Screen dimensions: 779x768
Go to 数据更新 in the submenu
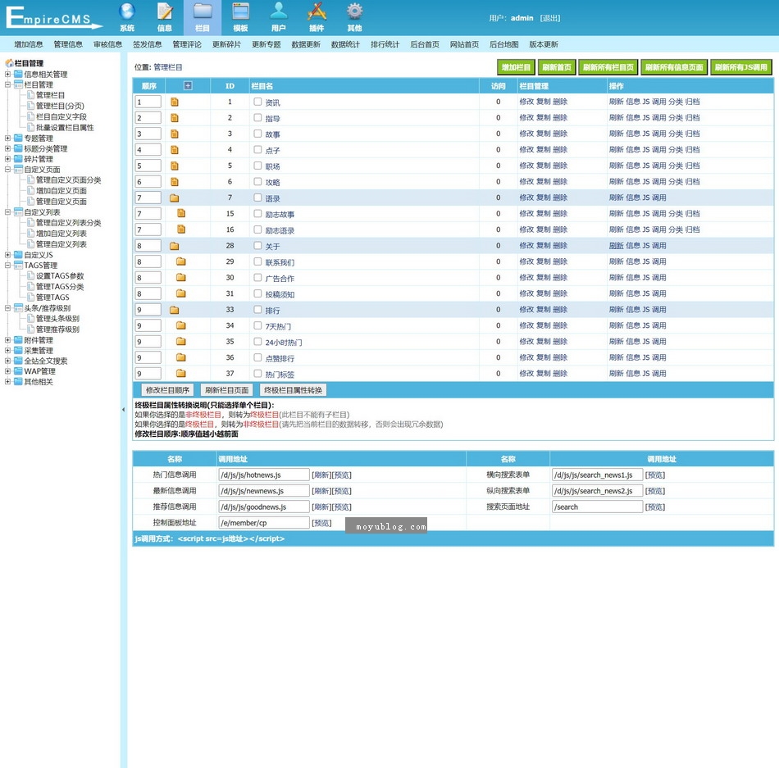[x=306, y=44]
